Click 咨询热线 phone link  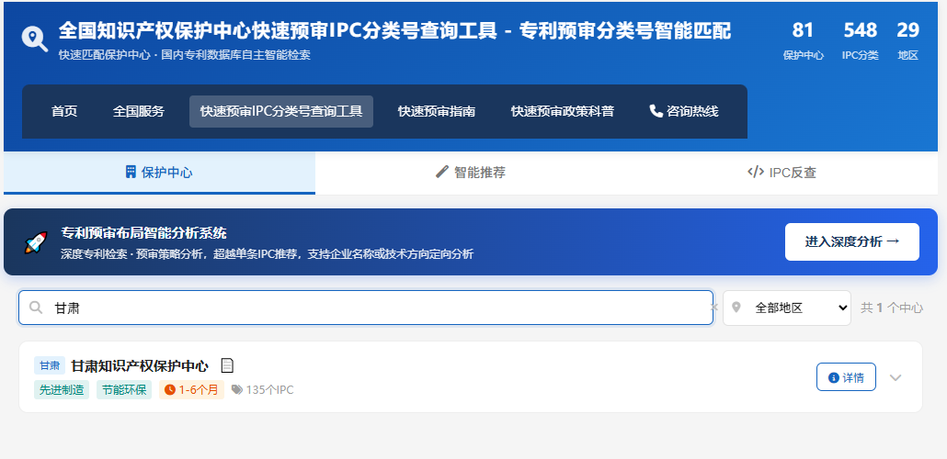pos(684,112)
